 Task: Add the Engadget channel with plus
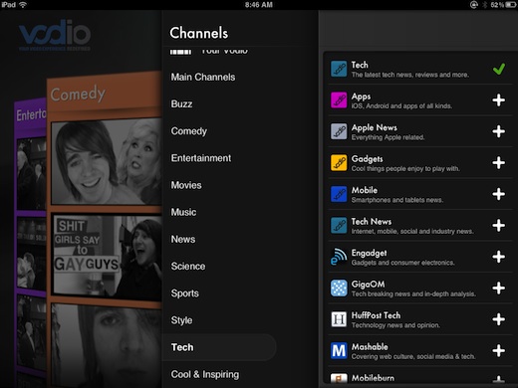[499, 257]
